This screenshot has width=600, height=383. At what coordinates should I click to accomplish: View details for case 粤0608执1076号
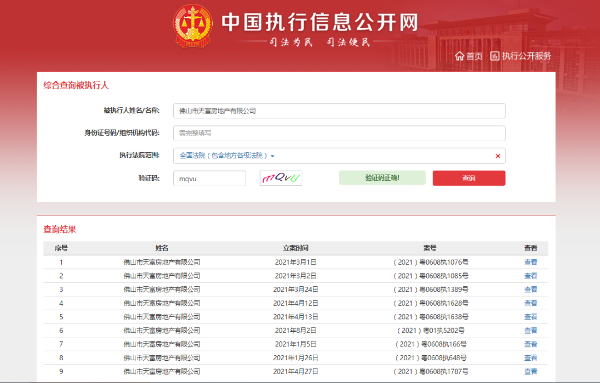pyautogui.click(x=531, y=262)
